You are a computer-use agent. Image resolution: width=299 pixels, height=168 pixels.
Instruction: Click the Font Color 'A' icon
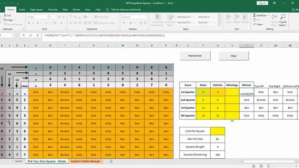(x=61, y=23)
